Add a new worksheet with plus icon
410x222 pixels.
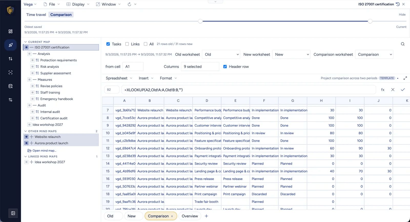(x=206, y=216)
